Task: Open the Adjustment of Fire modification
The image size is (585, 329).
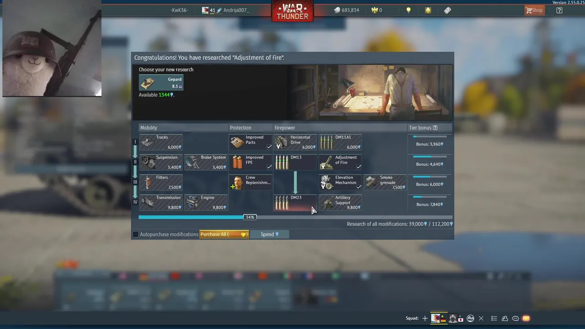Action: [340, 162]
